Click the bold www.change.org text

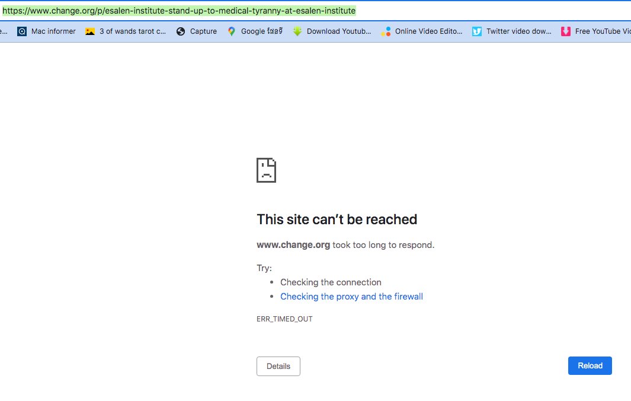[x=293, y=245]
